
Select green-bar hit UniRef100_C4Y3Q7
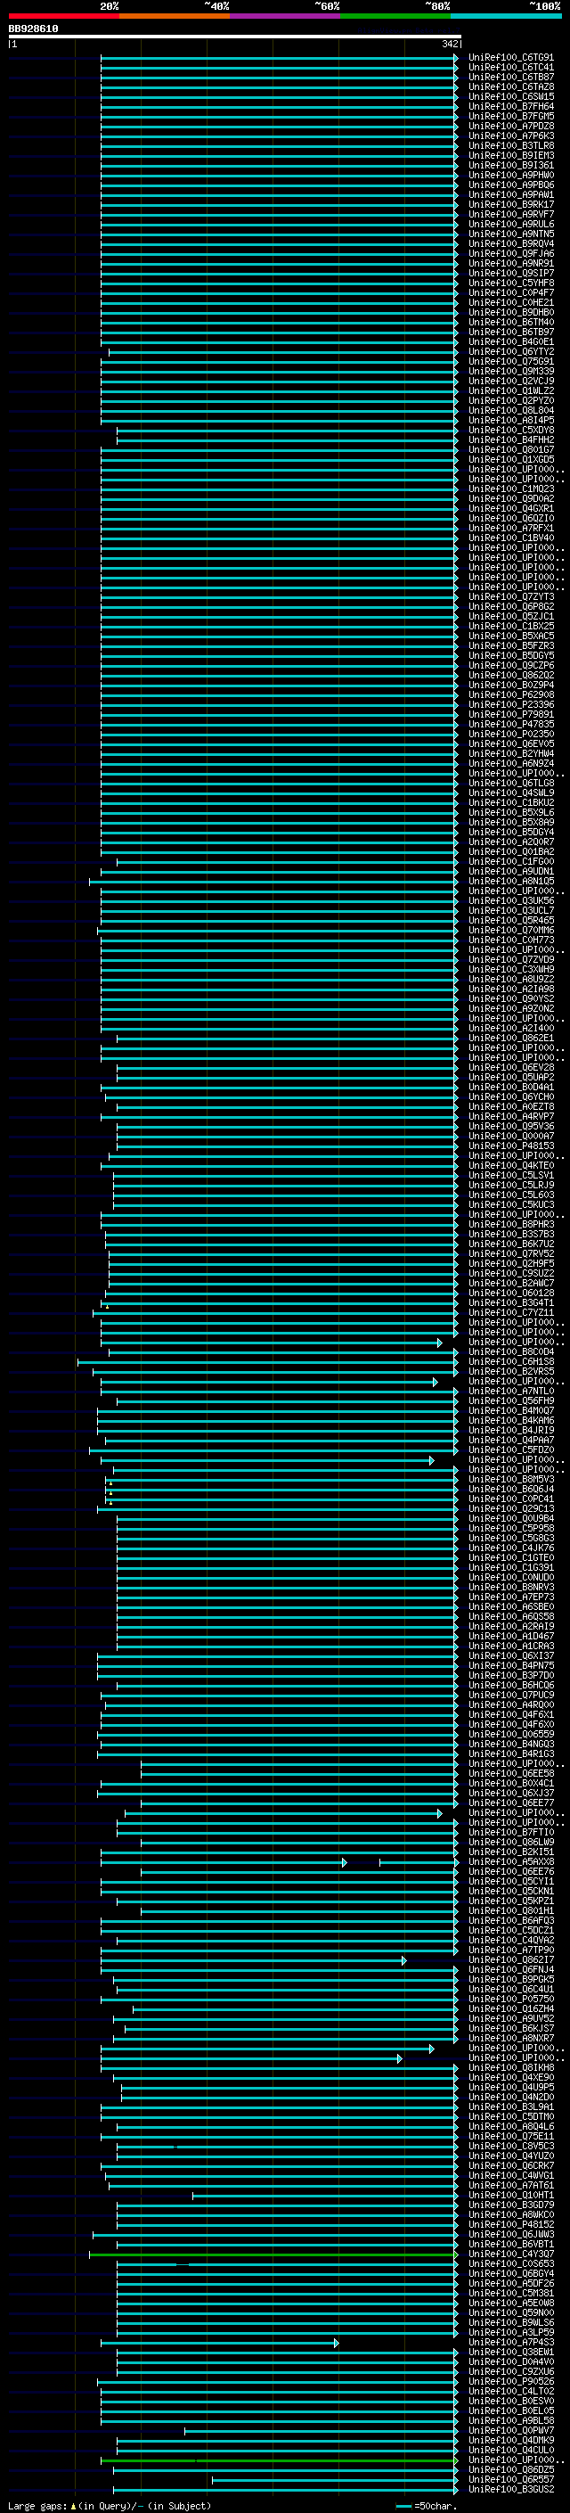tap(510, 2254)
